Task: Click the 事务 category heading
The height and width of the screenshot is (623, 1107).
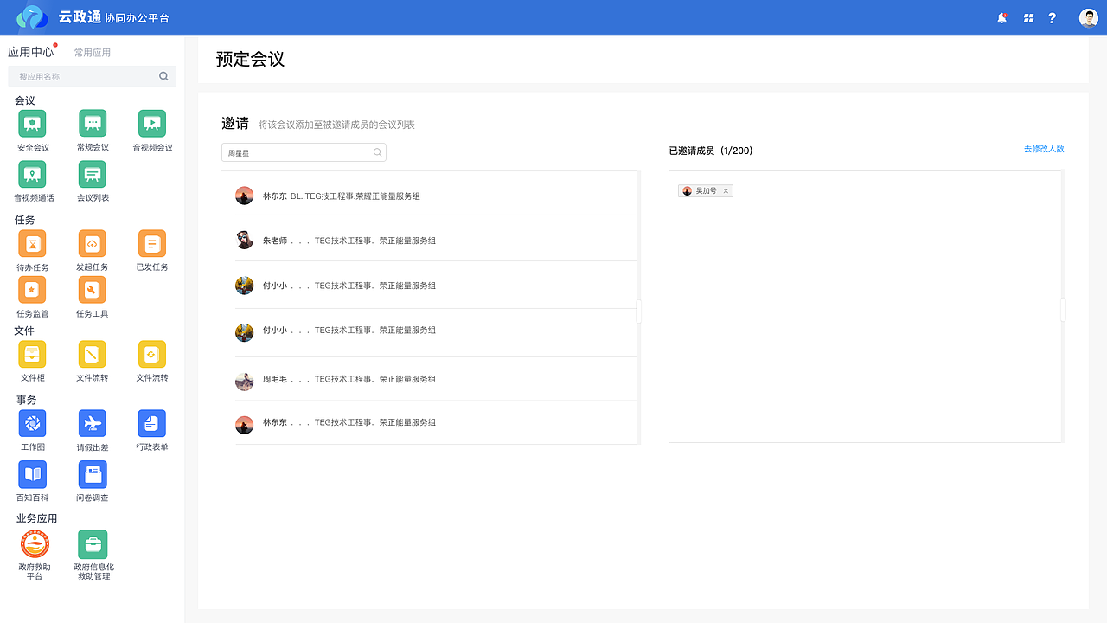Action: (27, 400)
